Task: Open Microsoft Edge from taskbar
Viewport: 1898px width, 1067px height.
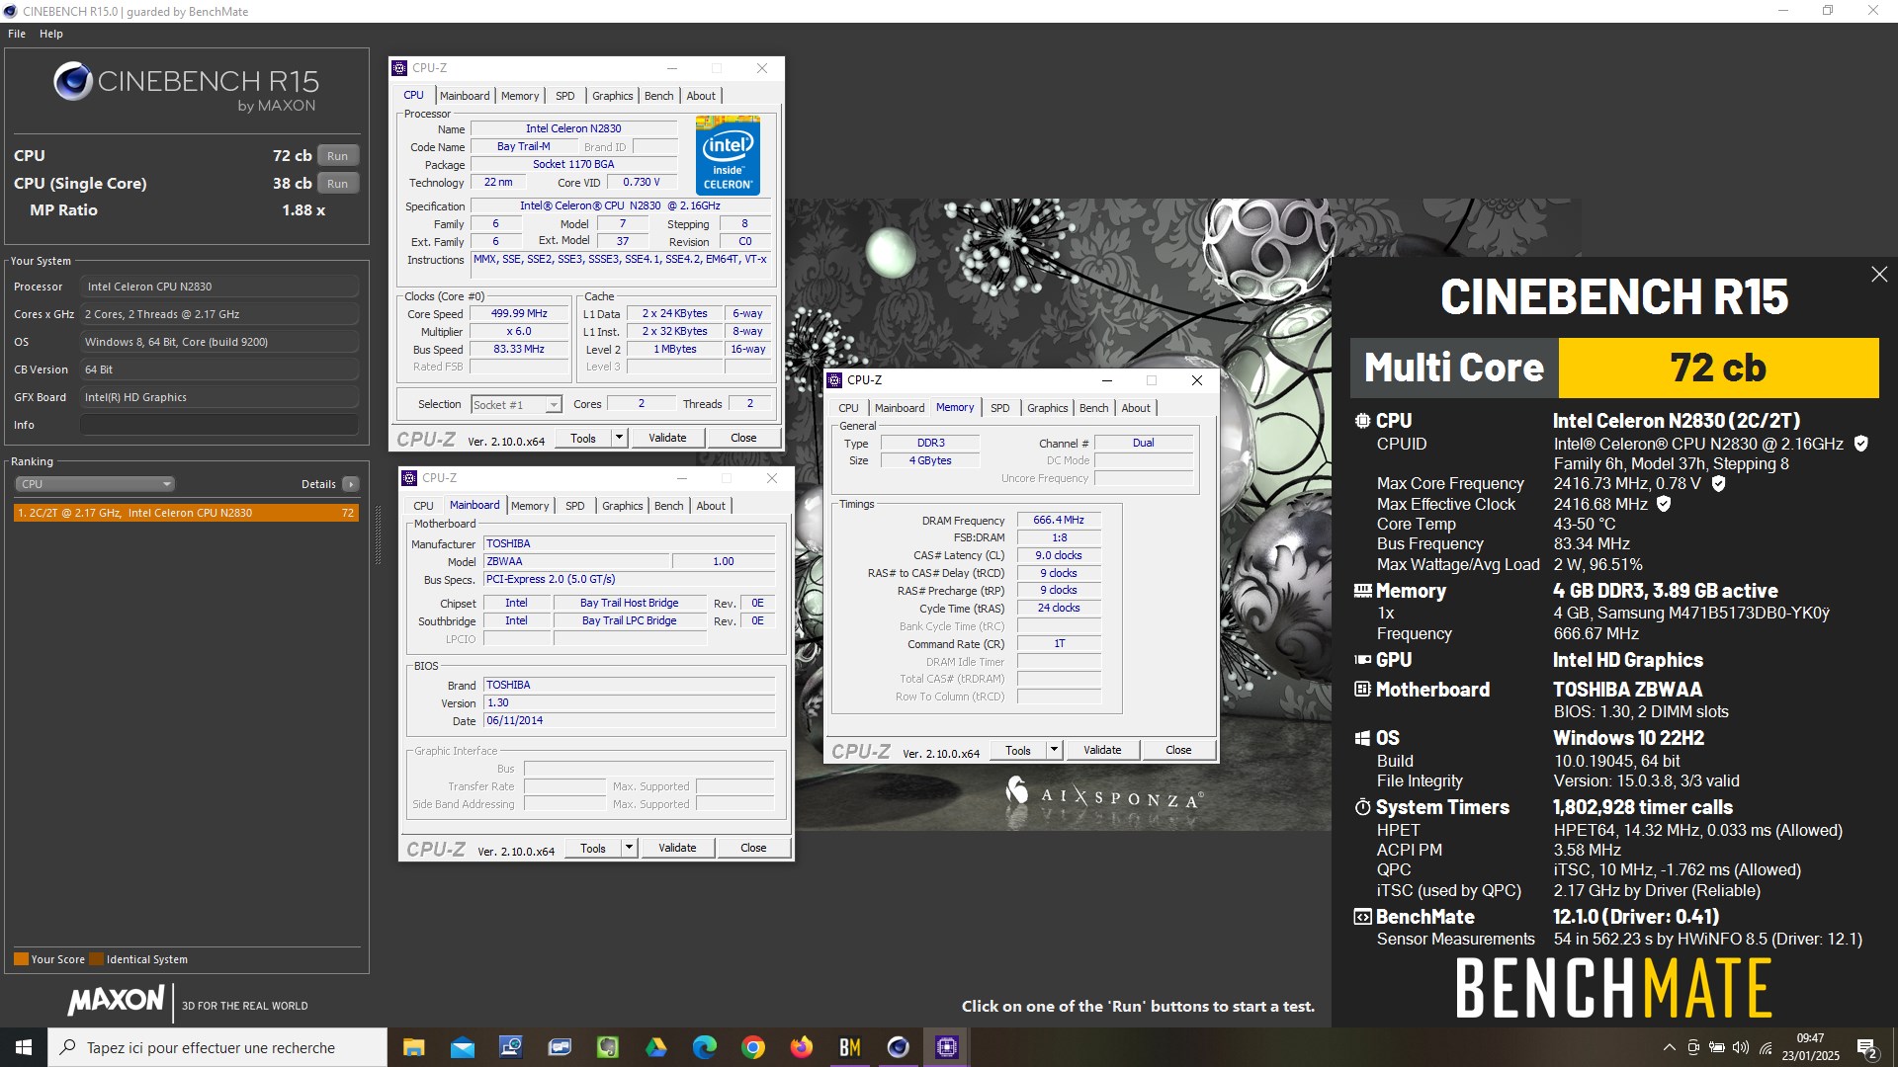Action: click(x=704, y=1047)
